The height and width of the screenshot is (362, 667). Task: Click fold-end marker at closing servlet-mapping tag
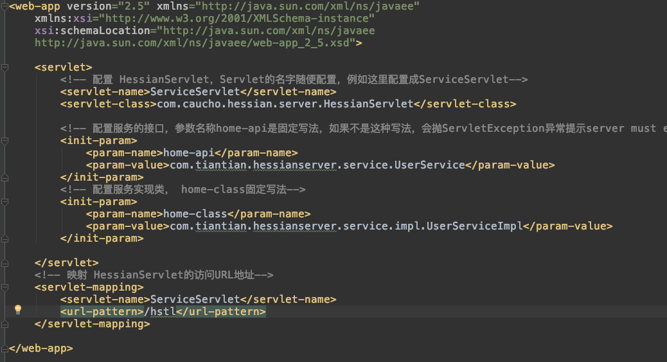[x=4, y=325]
